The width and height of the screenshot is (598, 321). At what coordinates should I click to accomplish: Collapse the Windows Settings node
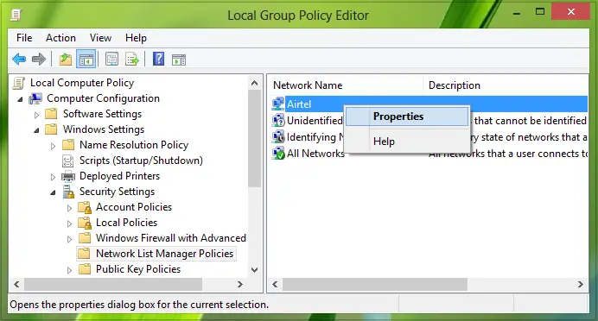pyautogui.click(x=36, y=130)
